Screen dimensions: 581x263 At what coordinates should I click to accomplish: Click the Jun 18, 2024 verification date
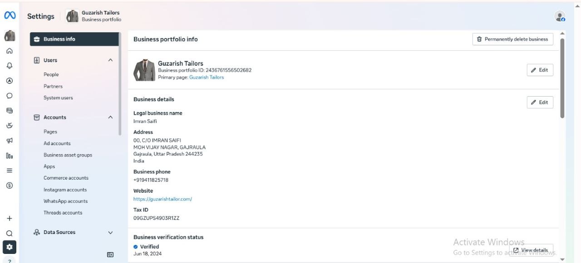148,254
